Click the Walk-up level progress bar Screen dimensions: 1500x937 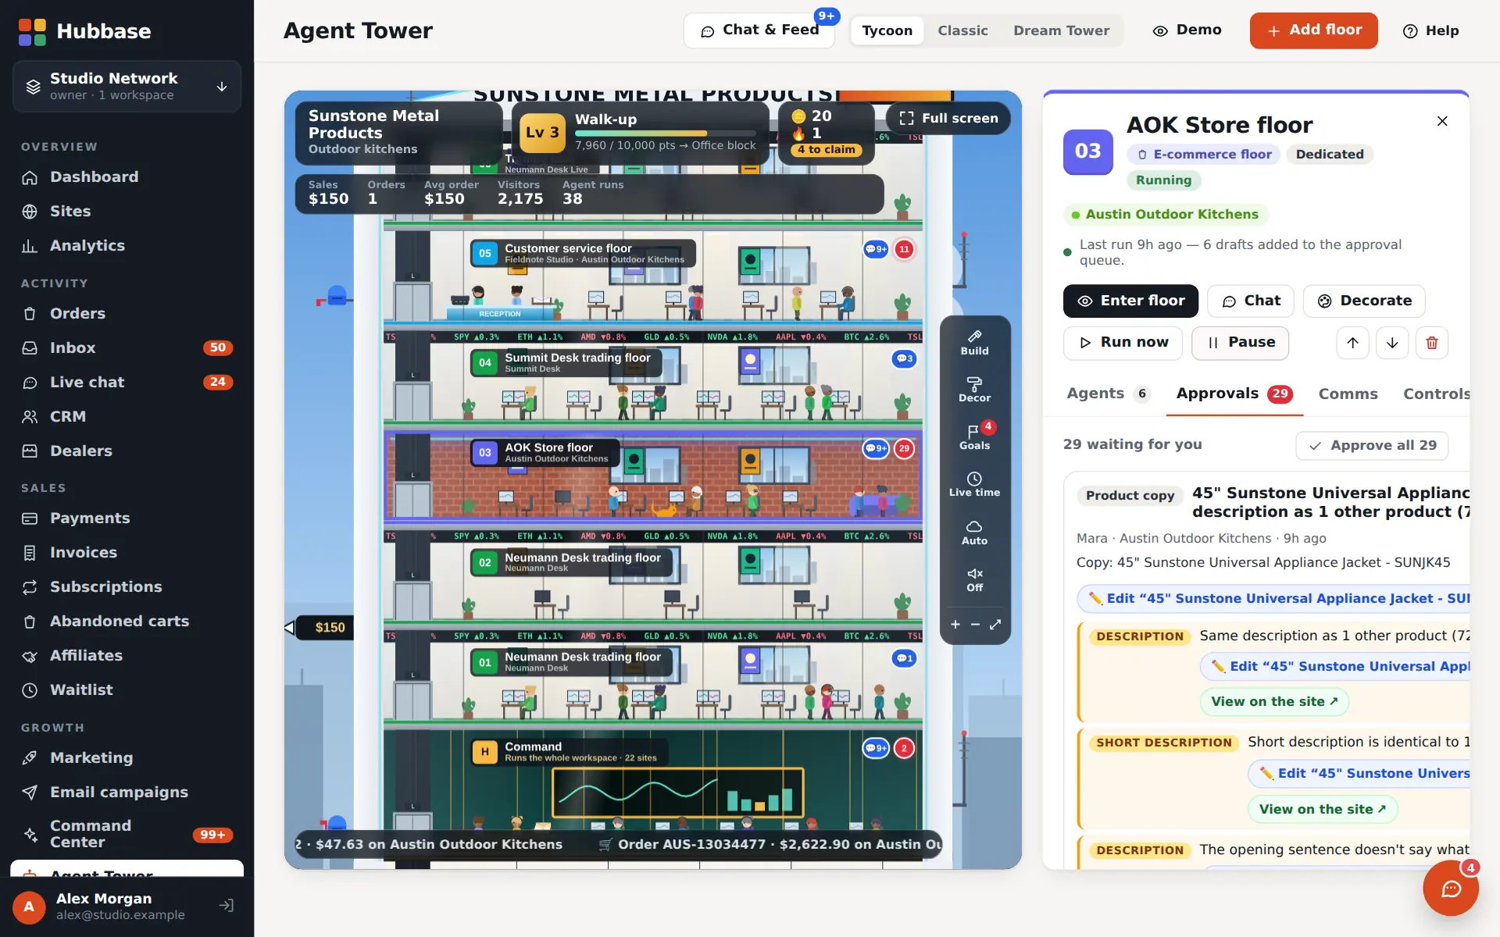[x=666, y=134]
